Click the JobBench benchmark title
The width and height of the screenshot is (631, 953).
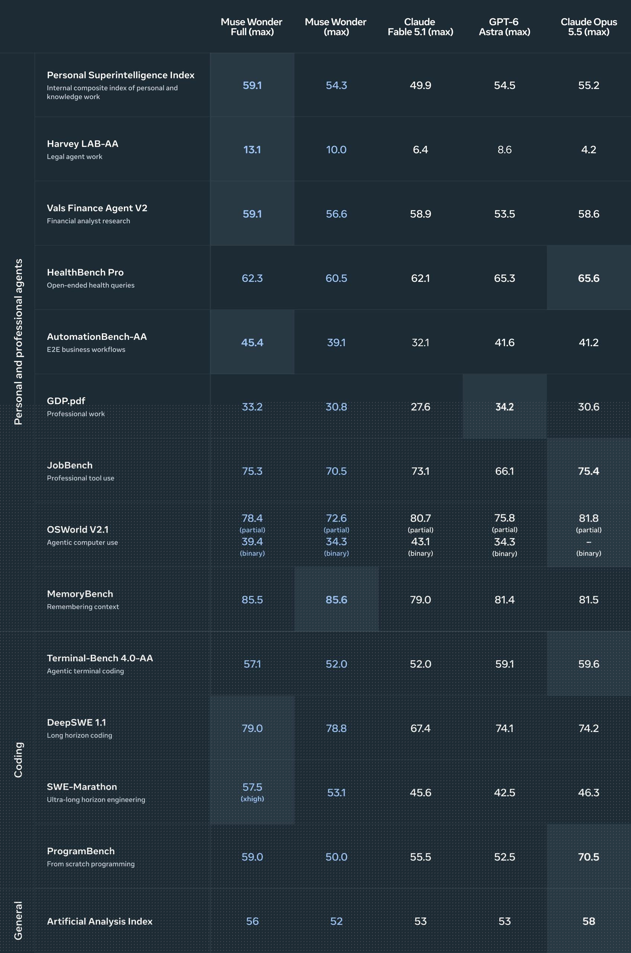point(70,465)
